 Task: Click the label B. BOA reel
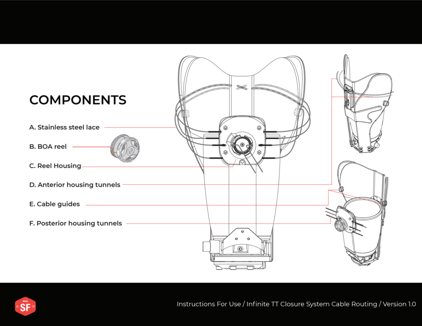click(48, 146)
